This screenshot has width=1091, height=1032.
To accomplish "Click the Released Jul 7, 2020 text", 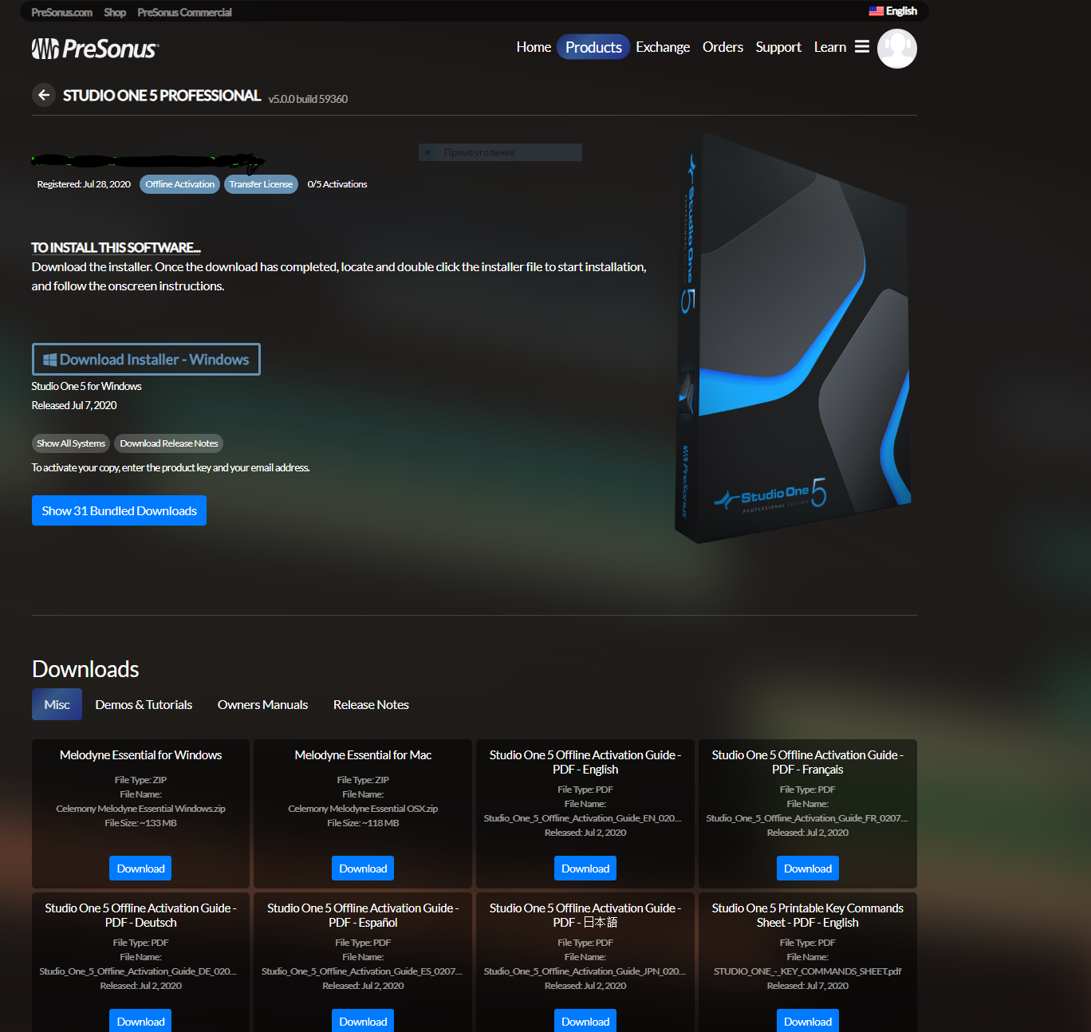I will [74, 405].
